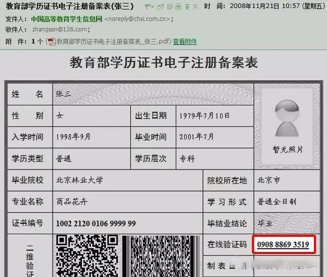Click the email subject title text
Screen dimensions: 327x277
(x=69, y=6)
